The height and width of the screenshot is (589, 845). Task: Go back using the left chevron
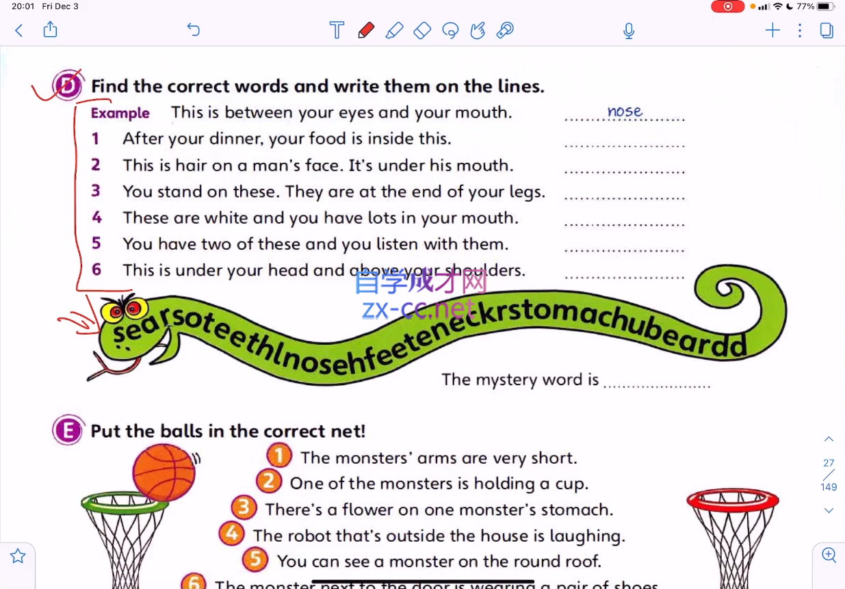pyautogui.click(x=19, y=30)
